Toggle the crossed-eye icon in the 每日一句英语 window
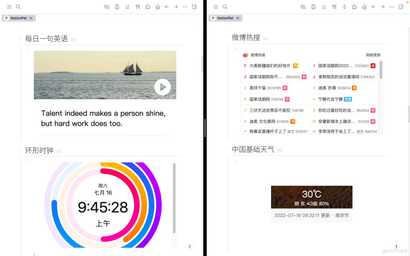 (x=107, y=7)
